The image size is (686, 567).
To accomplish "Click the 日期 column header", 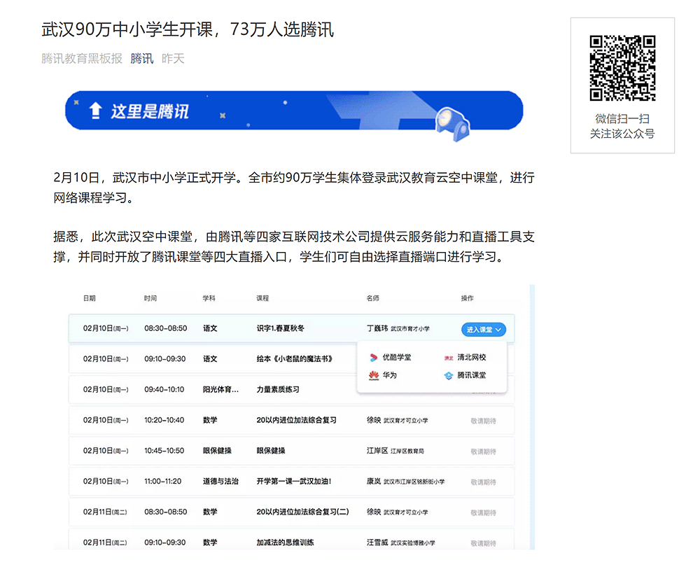I will pyautogui.click(x=90, y=298).
